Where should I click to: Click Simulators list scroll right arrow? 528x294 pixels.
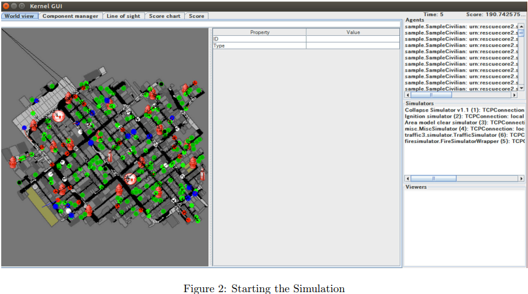[x=521, y=179]
